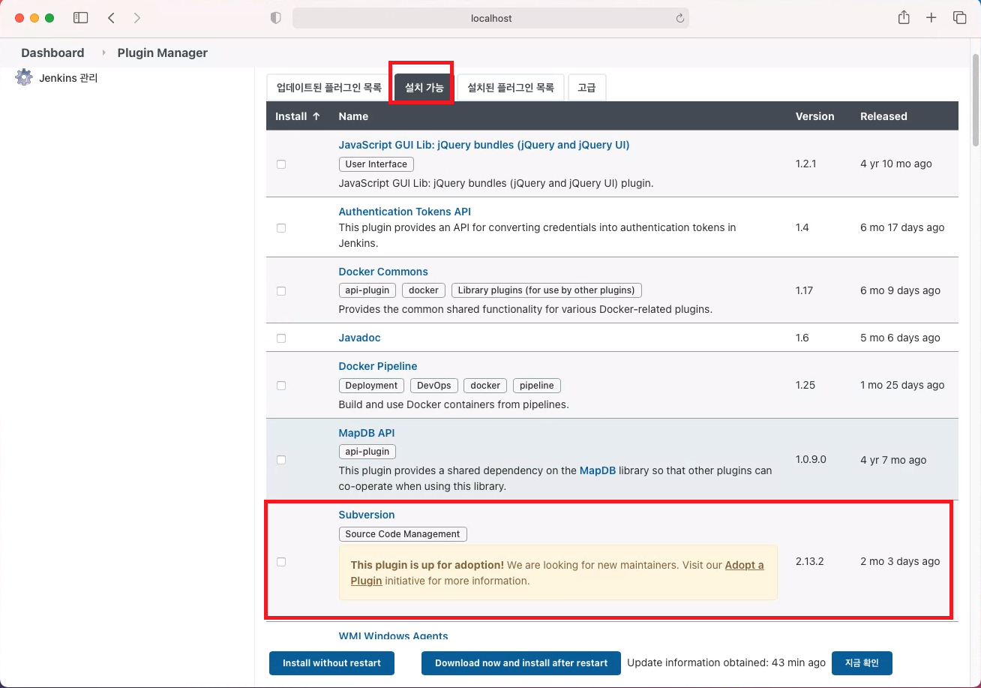
Task: Open the 고급 tab
Action: pyautogui.click(x=586, y=88)
